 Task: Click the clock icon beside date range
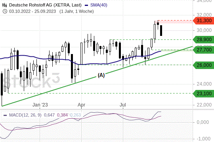(x=5, y=11)
